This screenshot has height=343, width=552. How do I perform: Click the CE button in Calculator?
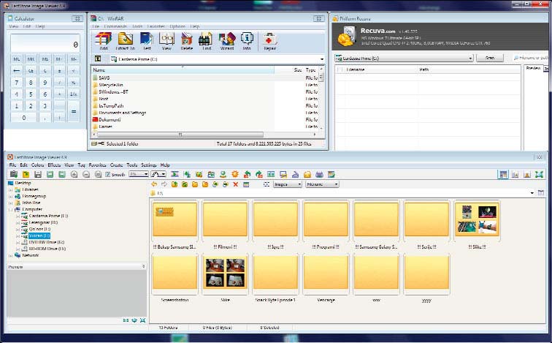[x=31, y=71]
